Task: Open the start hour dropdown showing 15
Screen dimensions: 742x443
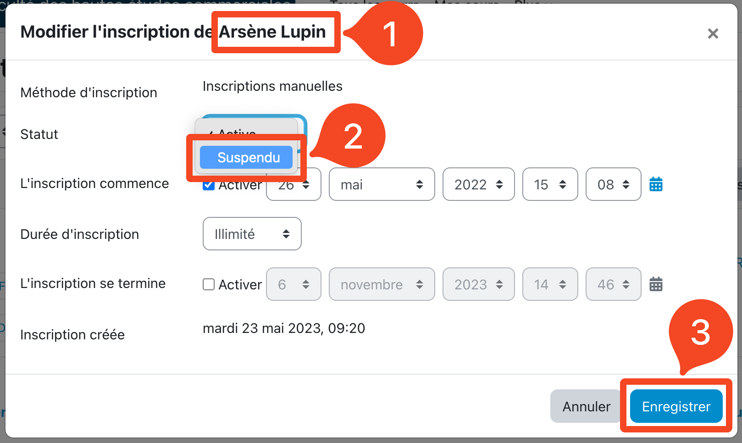Action: pyautogui.click(x=550, y=184)
